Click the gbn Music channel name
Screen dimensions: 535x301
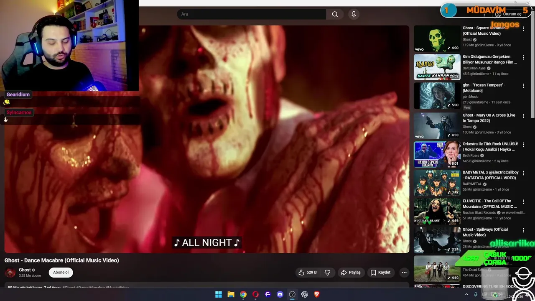coord(470,97)
